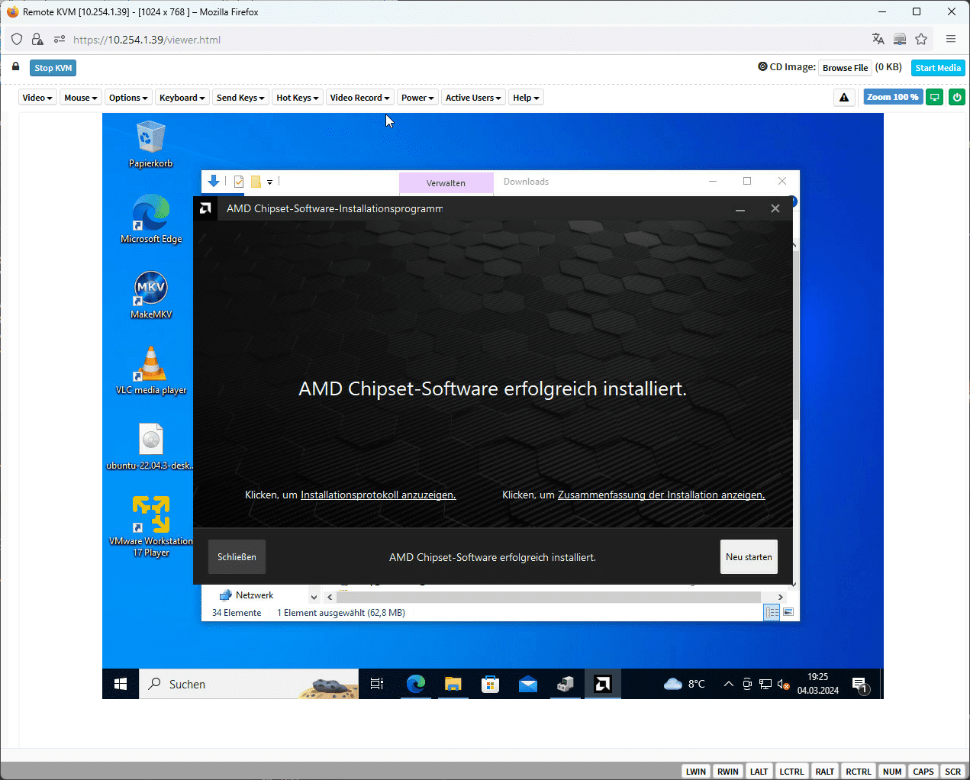Image resolution: width=970 pixels, height=780 pixels.
Task: Open the Active Users dropdown
Action: tap(473, 97)
